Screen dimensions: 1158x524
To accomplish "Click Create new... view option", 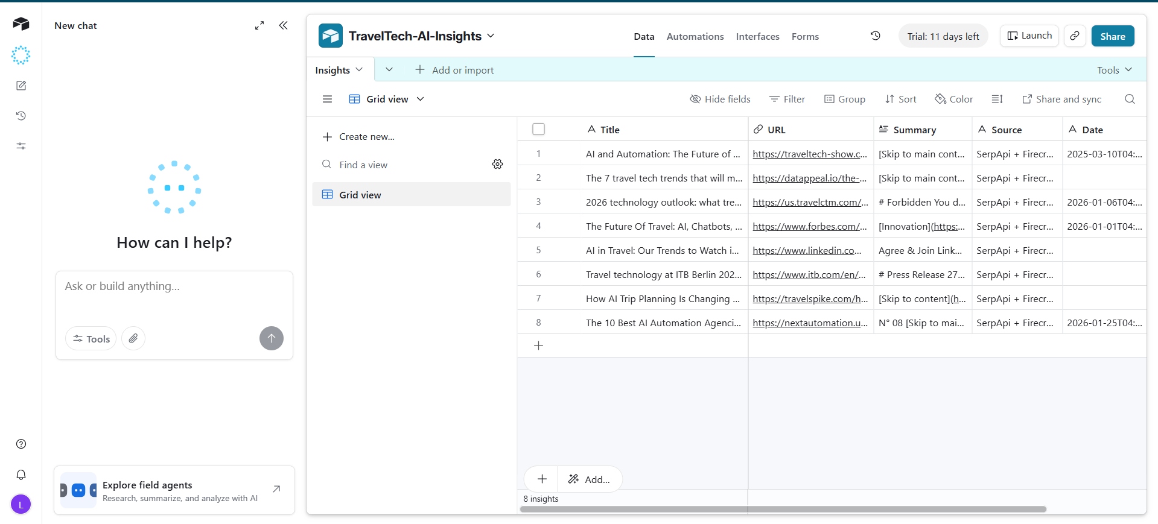I will tap(358, 136).
